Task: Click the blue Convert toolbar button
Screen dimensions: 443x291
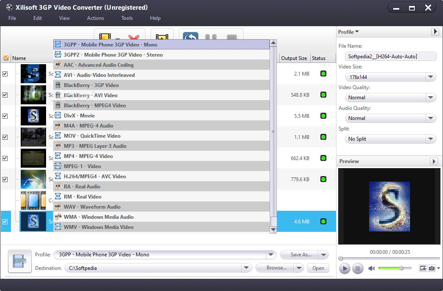Action: point(191,36)
